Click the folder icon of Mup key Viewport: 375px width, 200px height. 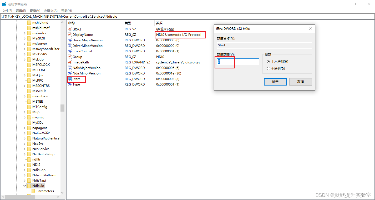tap(29, 112)
